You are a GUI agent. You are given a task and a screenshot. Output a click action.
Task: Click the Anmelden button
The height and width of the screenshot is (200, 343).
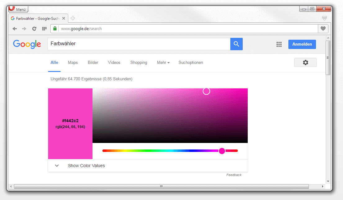[x=302, y=44]
